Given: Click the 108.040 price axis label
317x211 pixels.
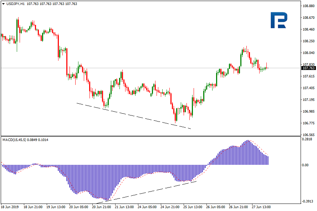Looking at the screenshot, I should 308,53.
